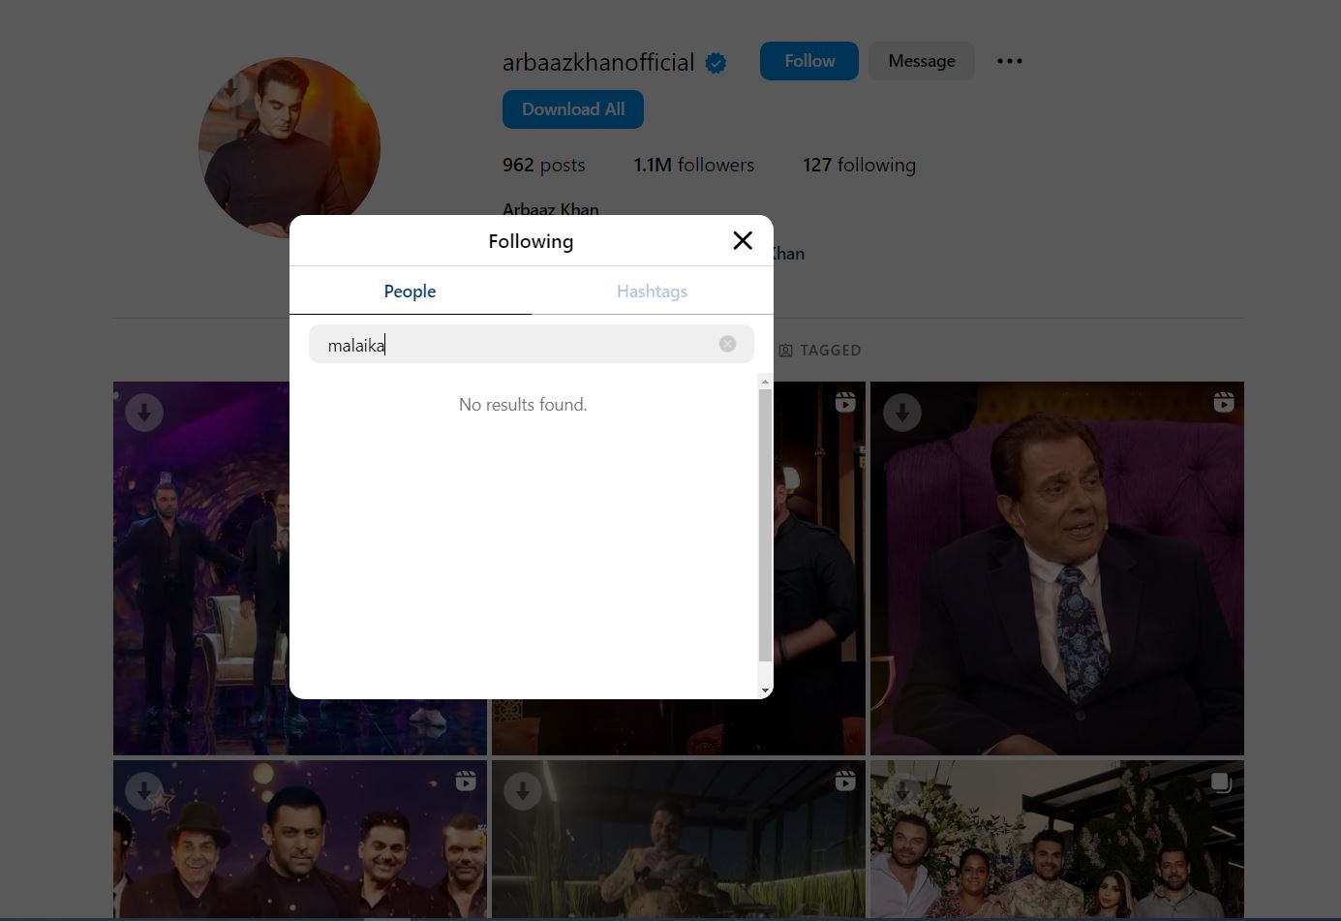Click reel icon on the Salman Khan group post
The height and width of the screenshot is (921, 1341).
pos(466,781)
